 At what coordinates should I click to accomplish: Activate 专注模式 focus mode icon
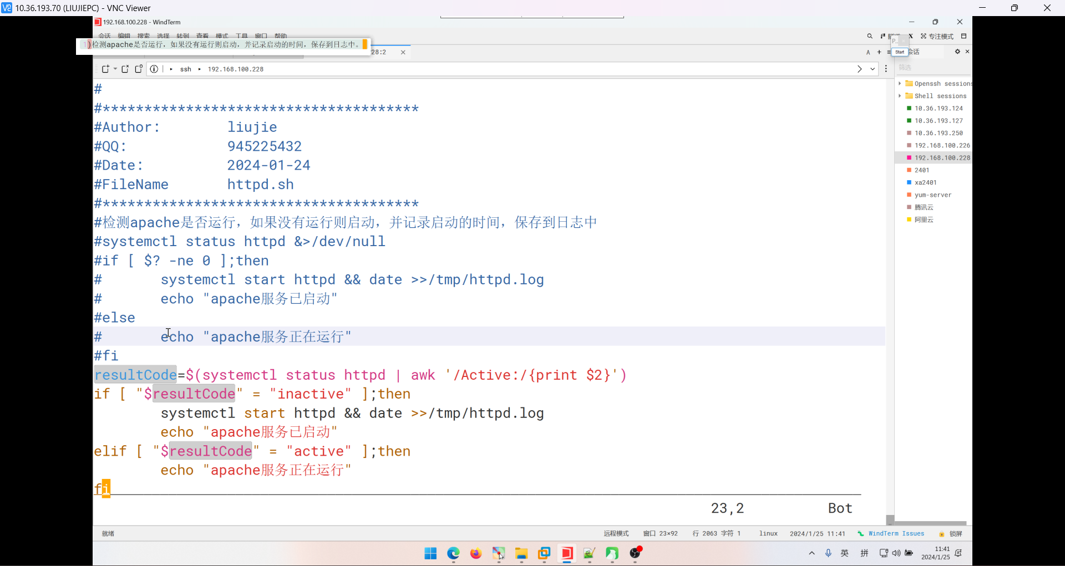924,36
